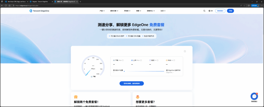Click the 联系我们 button in navbar
Viewport: 264px width, 107px height.
tap(221, 11)
